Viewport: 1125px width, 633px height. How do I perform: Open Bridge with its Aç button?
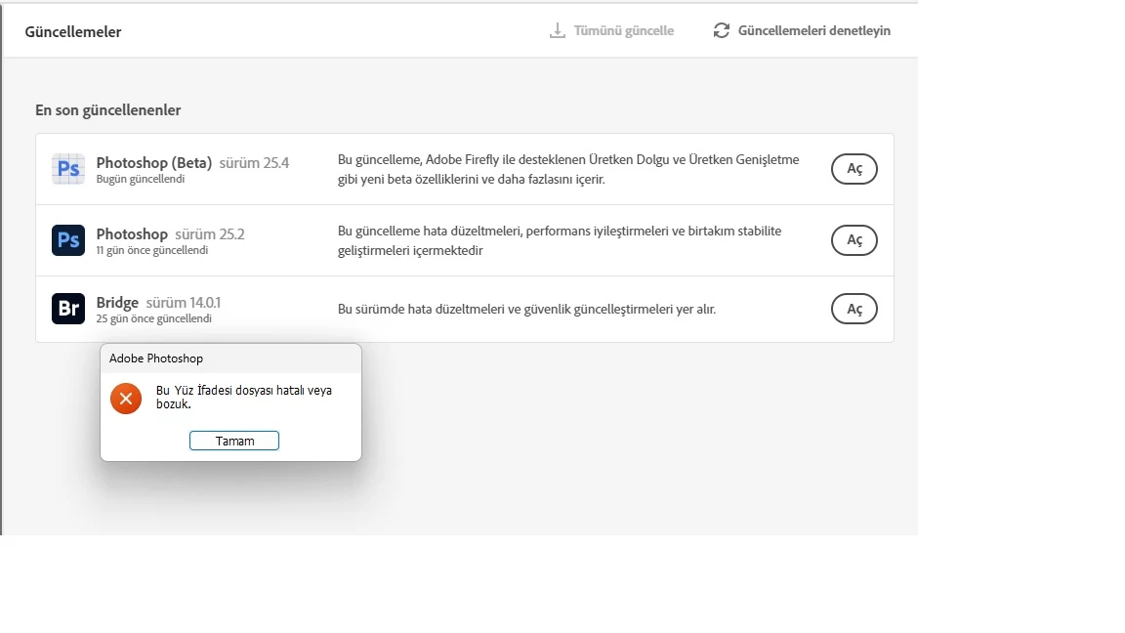point(854,309)
